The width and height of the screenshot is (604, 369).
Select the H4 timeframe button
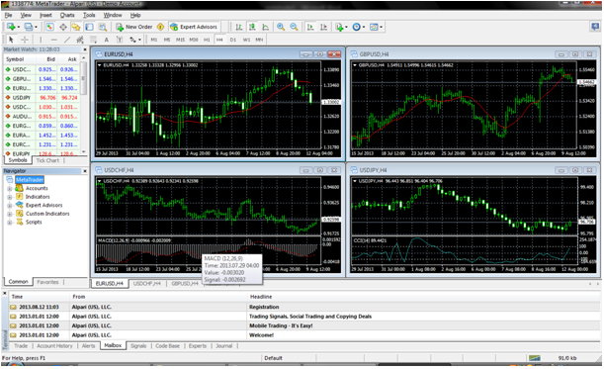pos(219,40)
